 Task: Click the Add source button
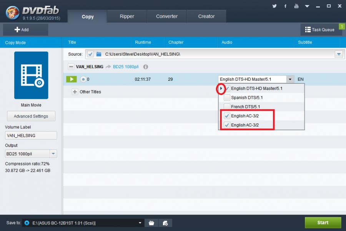26,30
